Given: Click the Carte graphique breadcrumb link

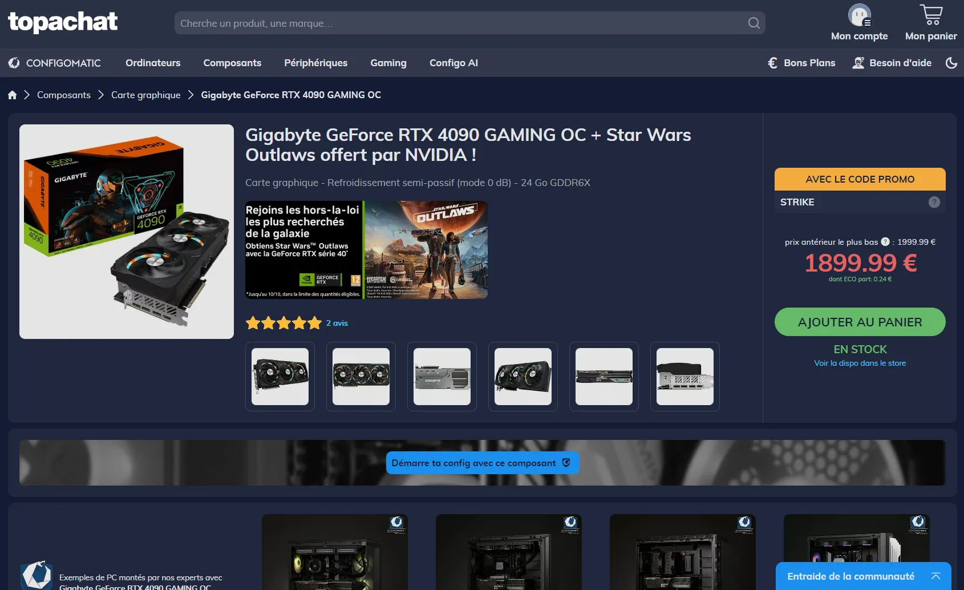Looking at the screenshot, I should point(145,95).
